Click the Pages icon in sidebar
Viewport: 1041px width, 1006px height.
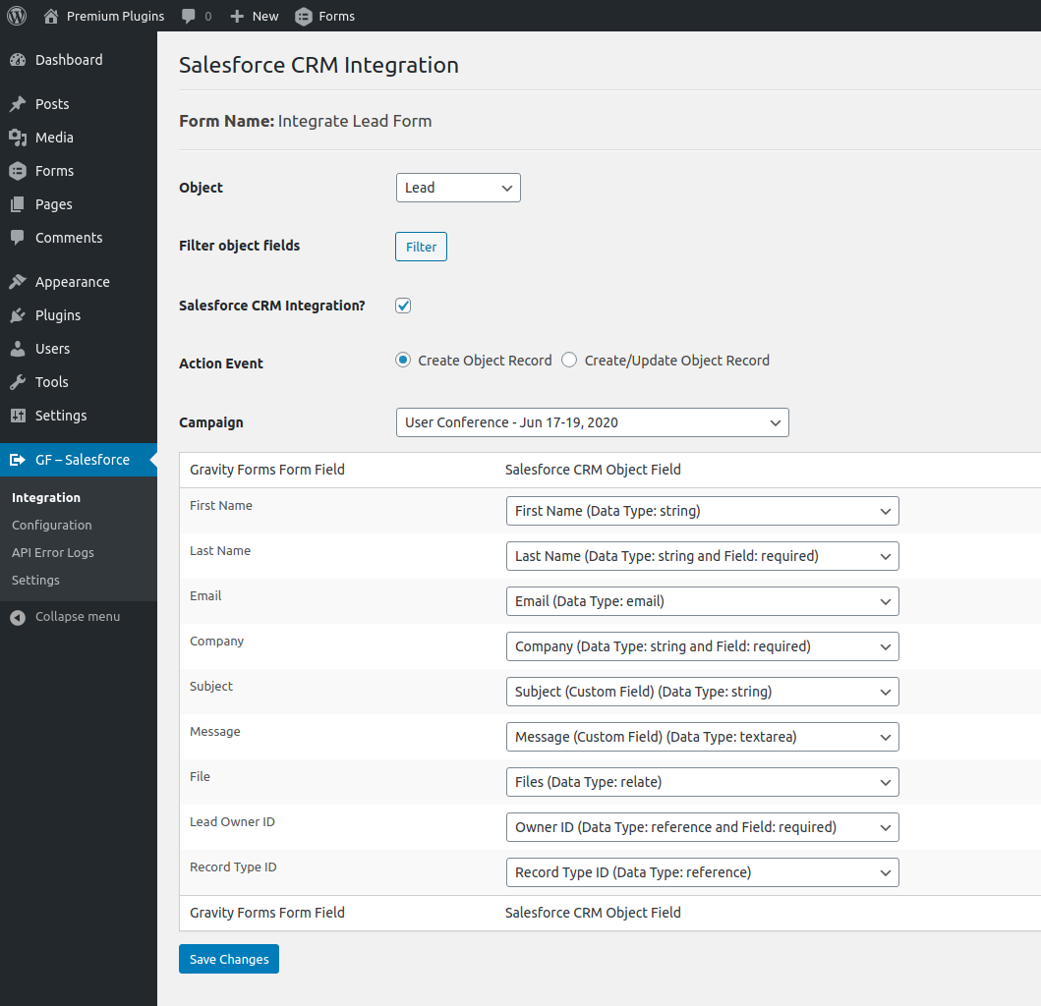tap(18, 204)
